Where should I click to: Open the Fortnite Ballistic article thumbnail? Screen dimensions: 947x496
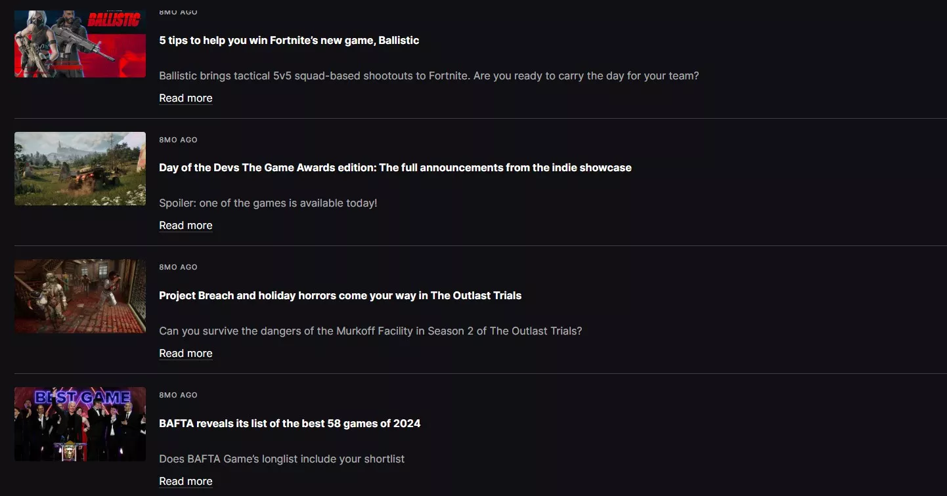pyautogui.click(x=80, y=44)
